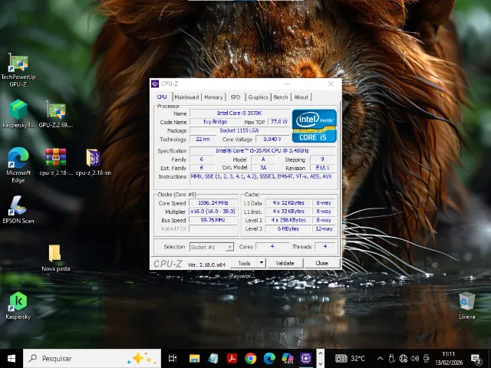Click the Max TDP value 77.0 W
The height and width of the screenshot is (368, 491).
278,122
